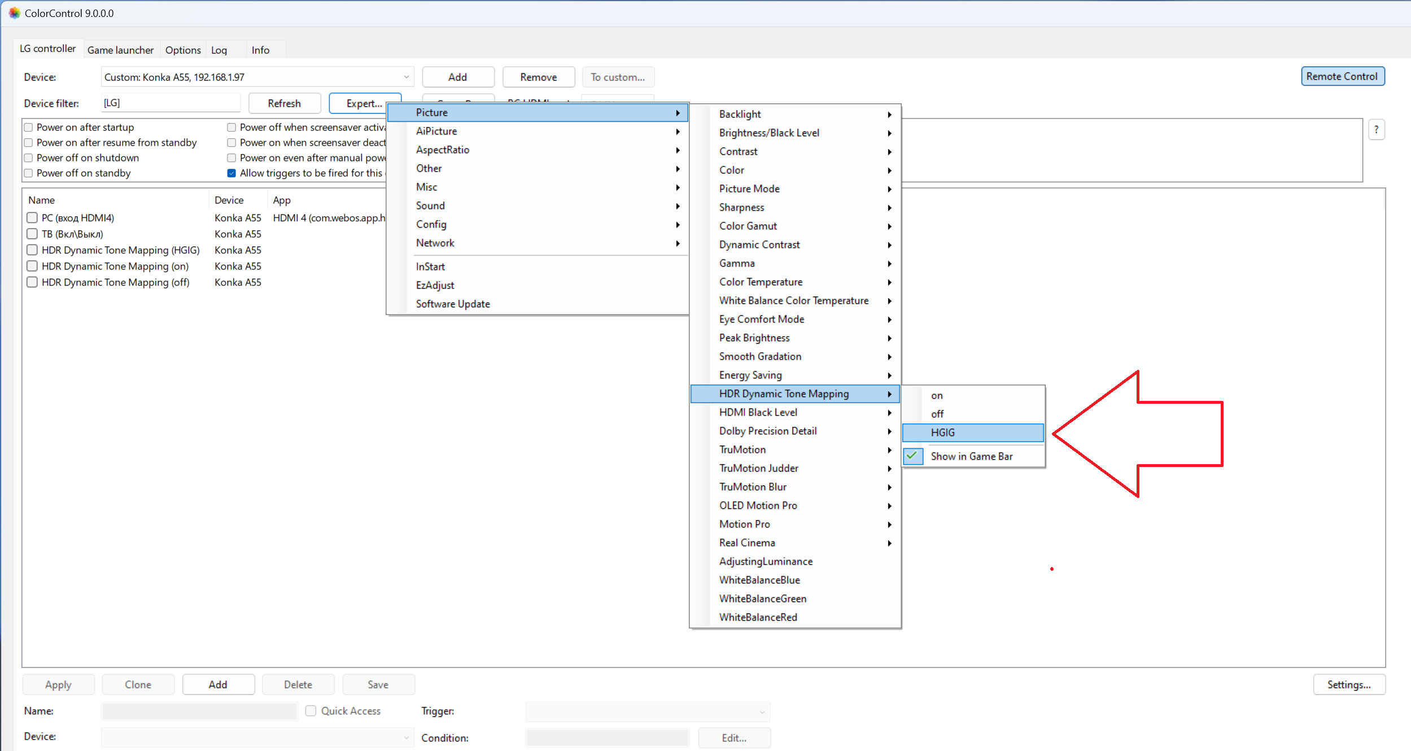Check the PC (вход HDMI4) preset
Image resolution: width=1411 pixels, height=751 pixels.
pyautogui.click(x=32, y=218)
